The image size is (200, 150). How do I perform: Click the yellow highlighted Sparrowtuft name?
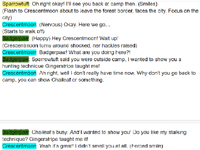(16, 4)
